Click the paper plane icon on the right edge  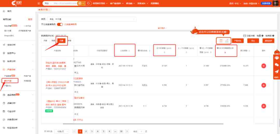tap(277, 72)
